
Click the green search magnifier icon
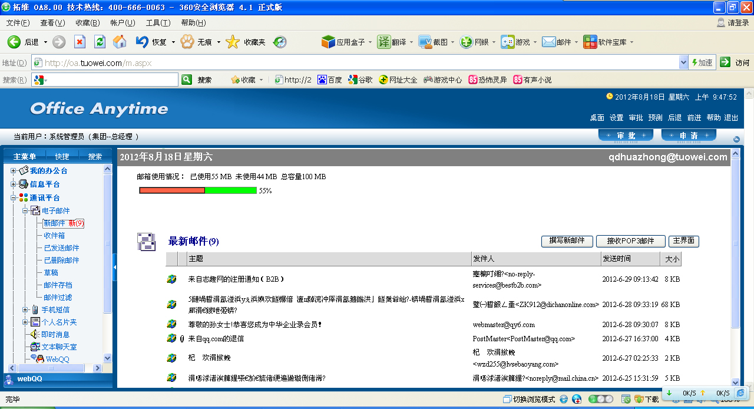tap(187, 80)
